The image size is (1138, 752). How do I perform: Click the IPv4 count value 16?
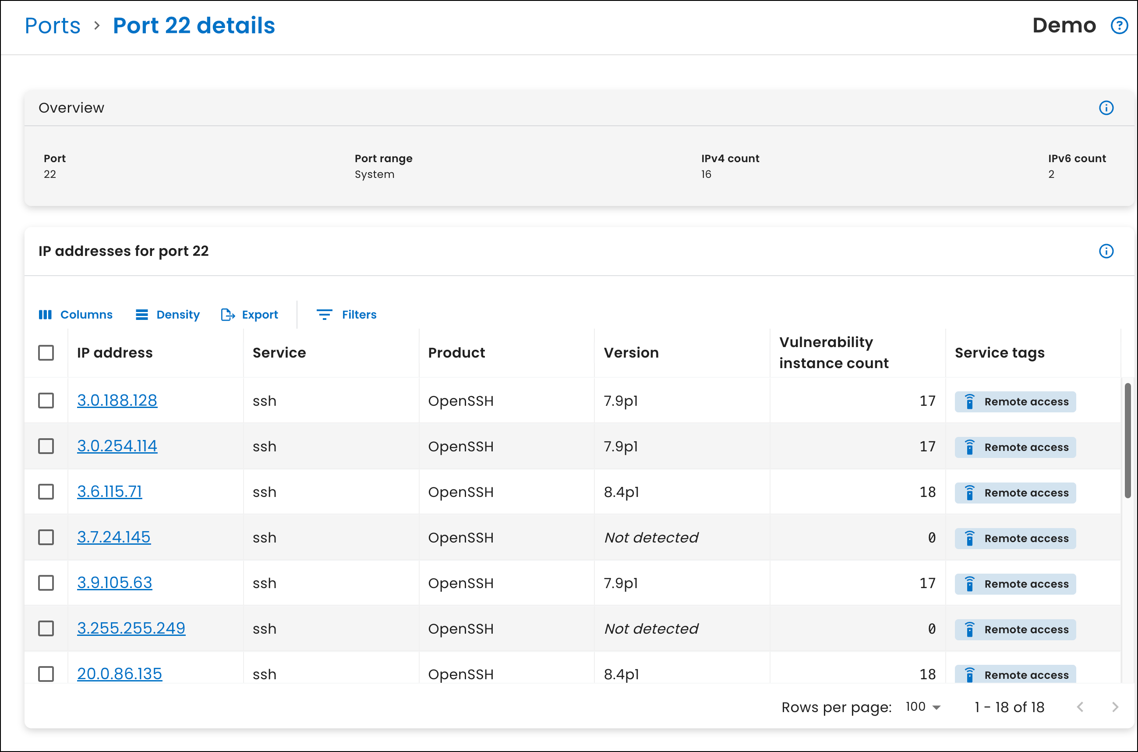point(706,174)
